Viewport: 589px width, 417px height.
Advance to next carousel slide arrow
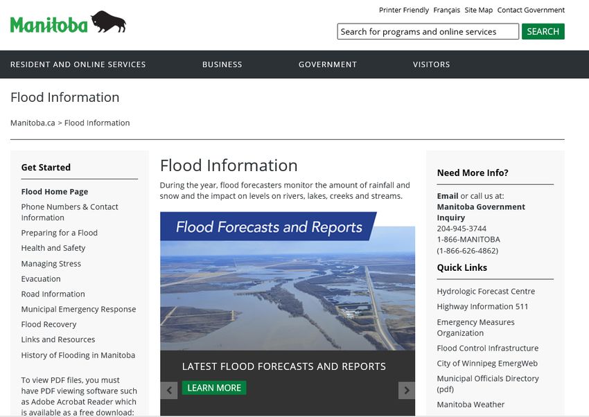click(407, 391)
